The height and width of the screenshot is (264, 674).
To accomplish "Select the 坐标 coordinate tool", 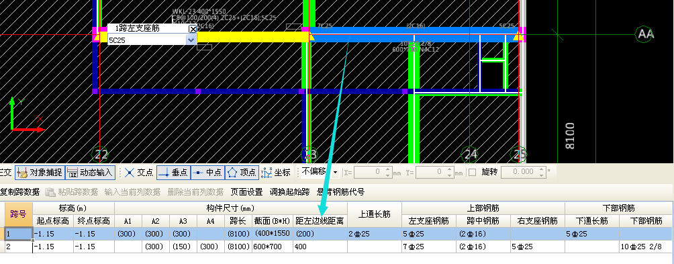I will [276, 173].
